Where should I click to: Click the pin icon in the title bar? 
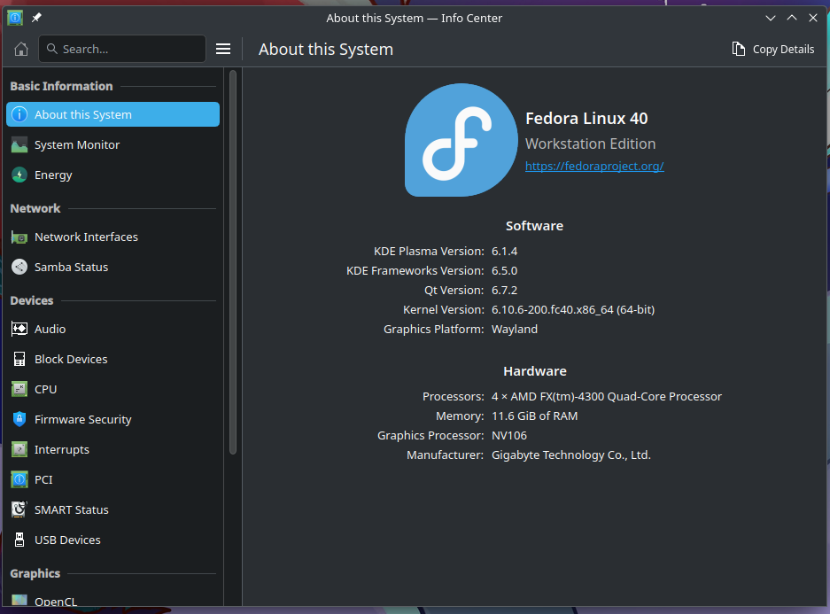36,18
